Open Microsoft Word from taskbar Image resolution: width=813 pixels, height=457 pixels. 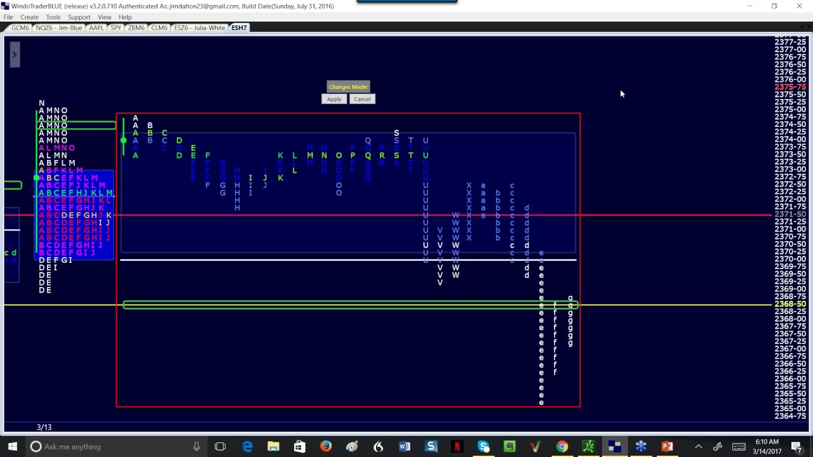tap(405, 447)
